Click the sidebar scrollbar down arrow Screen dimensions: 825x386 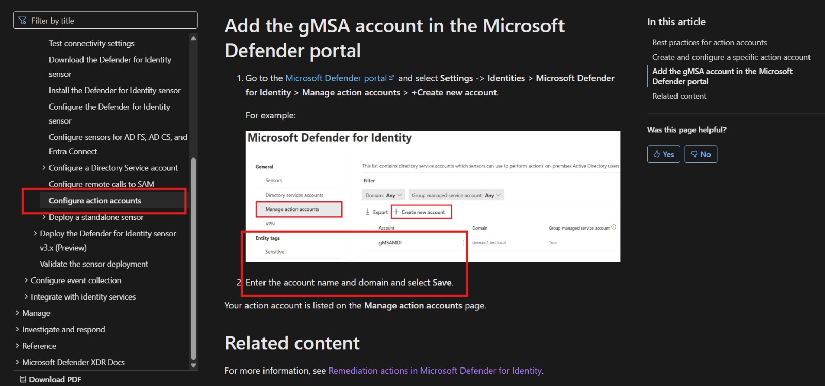tap(193, 366)
